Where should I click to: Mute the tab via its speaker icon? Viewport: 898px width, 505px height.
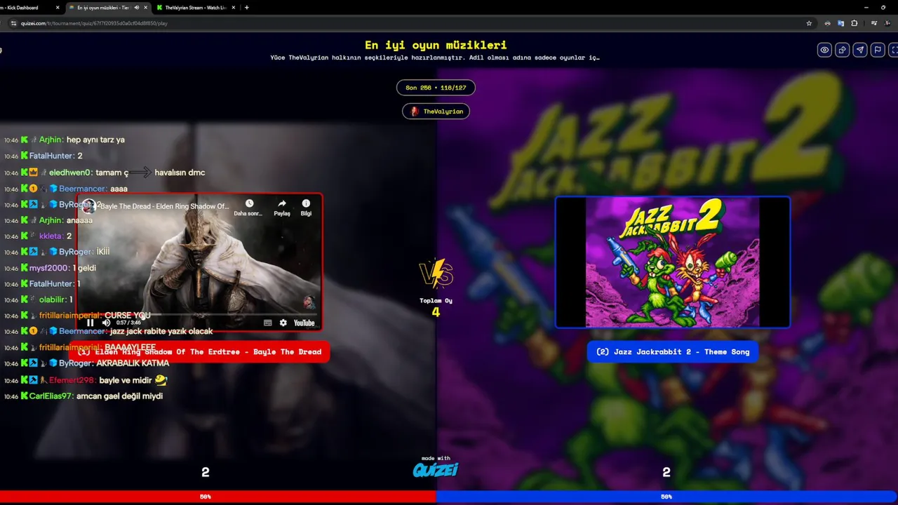[137, 8]
